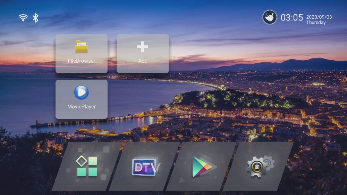
Task: Launch the MoviePlayer app
Action: [x=82, y=99]
